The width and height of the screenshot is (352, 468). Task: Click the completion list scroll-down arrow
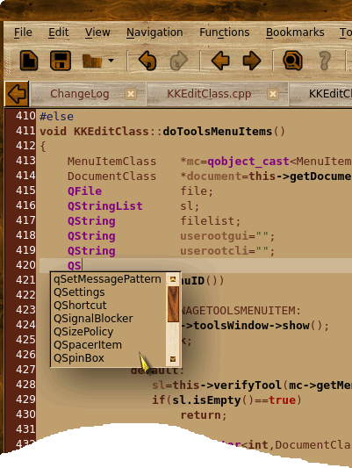pos(173,359)
